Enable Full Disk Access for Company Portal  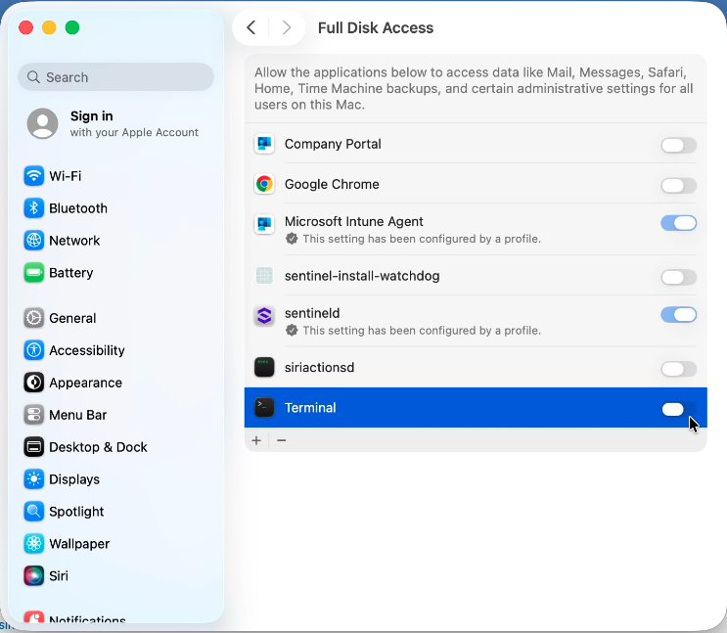click(x=678, y=145)
